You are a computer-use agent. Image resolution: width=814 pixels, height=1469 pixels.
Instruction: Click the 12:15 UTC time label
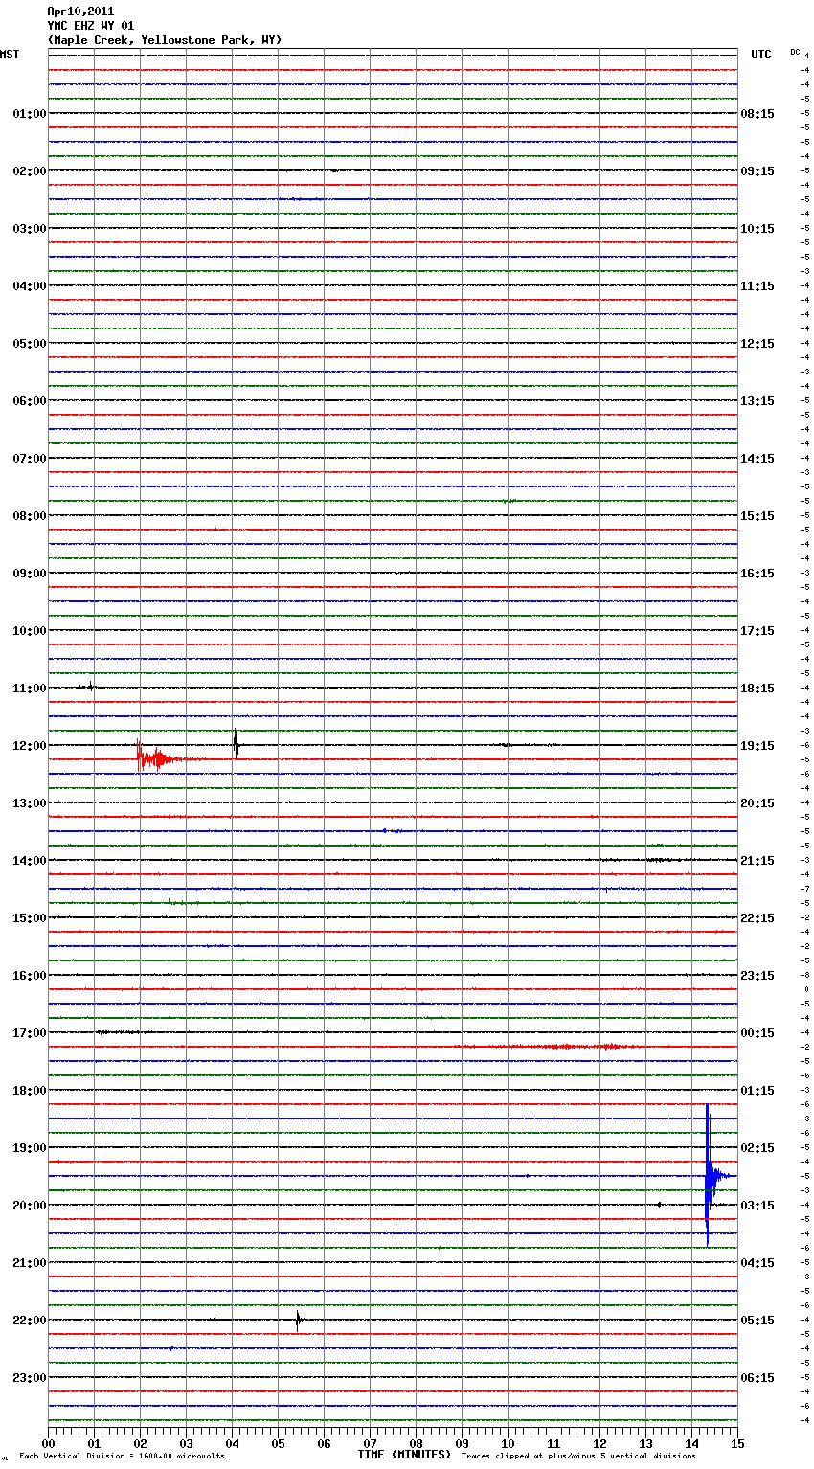click(x=757, y=344)
